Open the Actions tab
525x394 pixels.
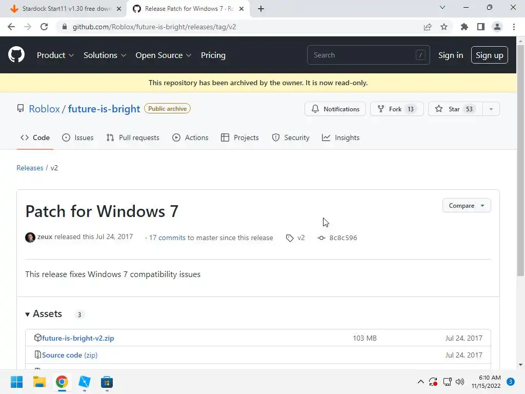coord(190,137)
